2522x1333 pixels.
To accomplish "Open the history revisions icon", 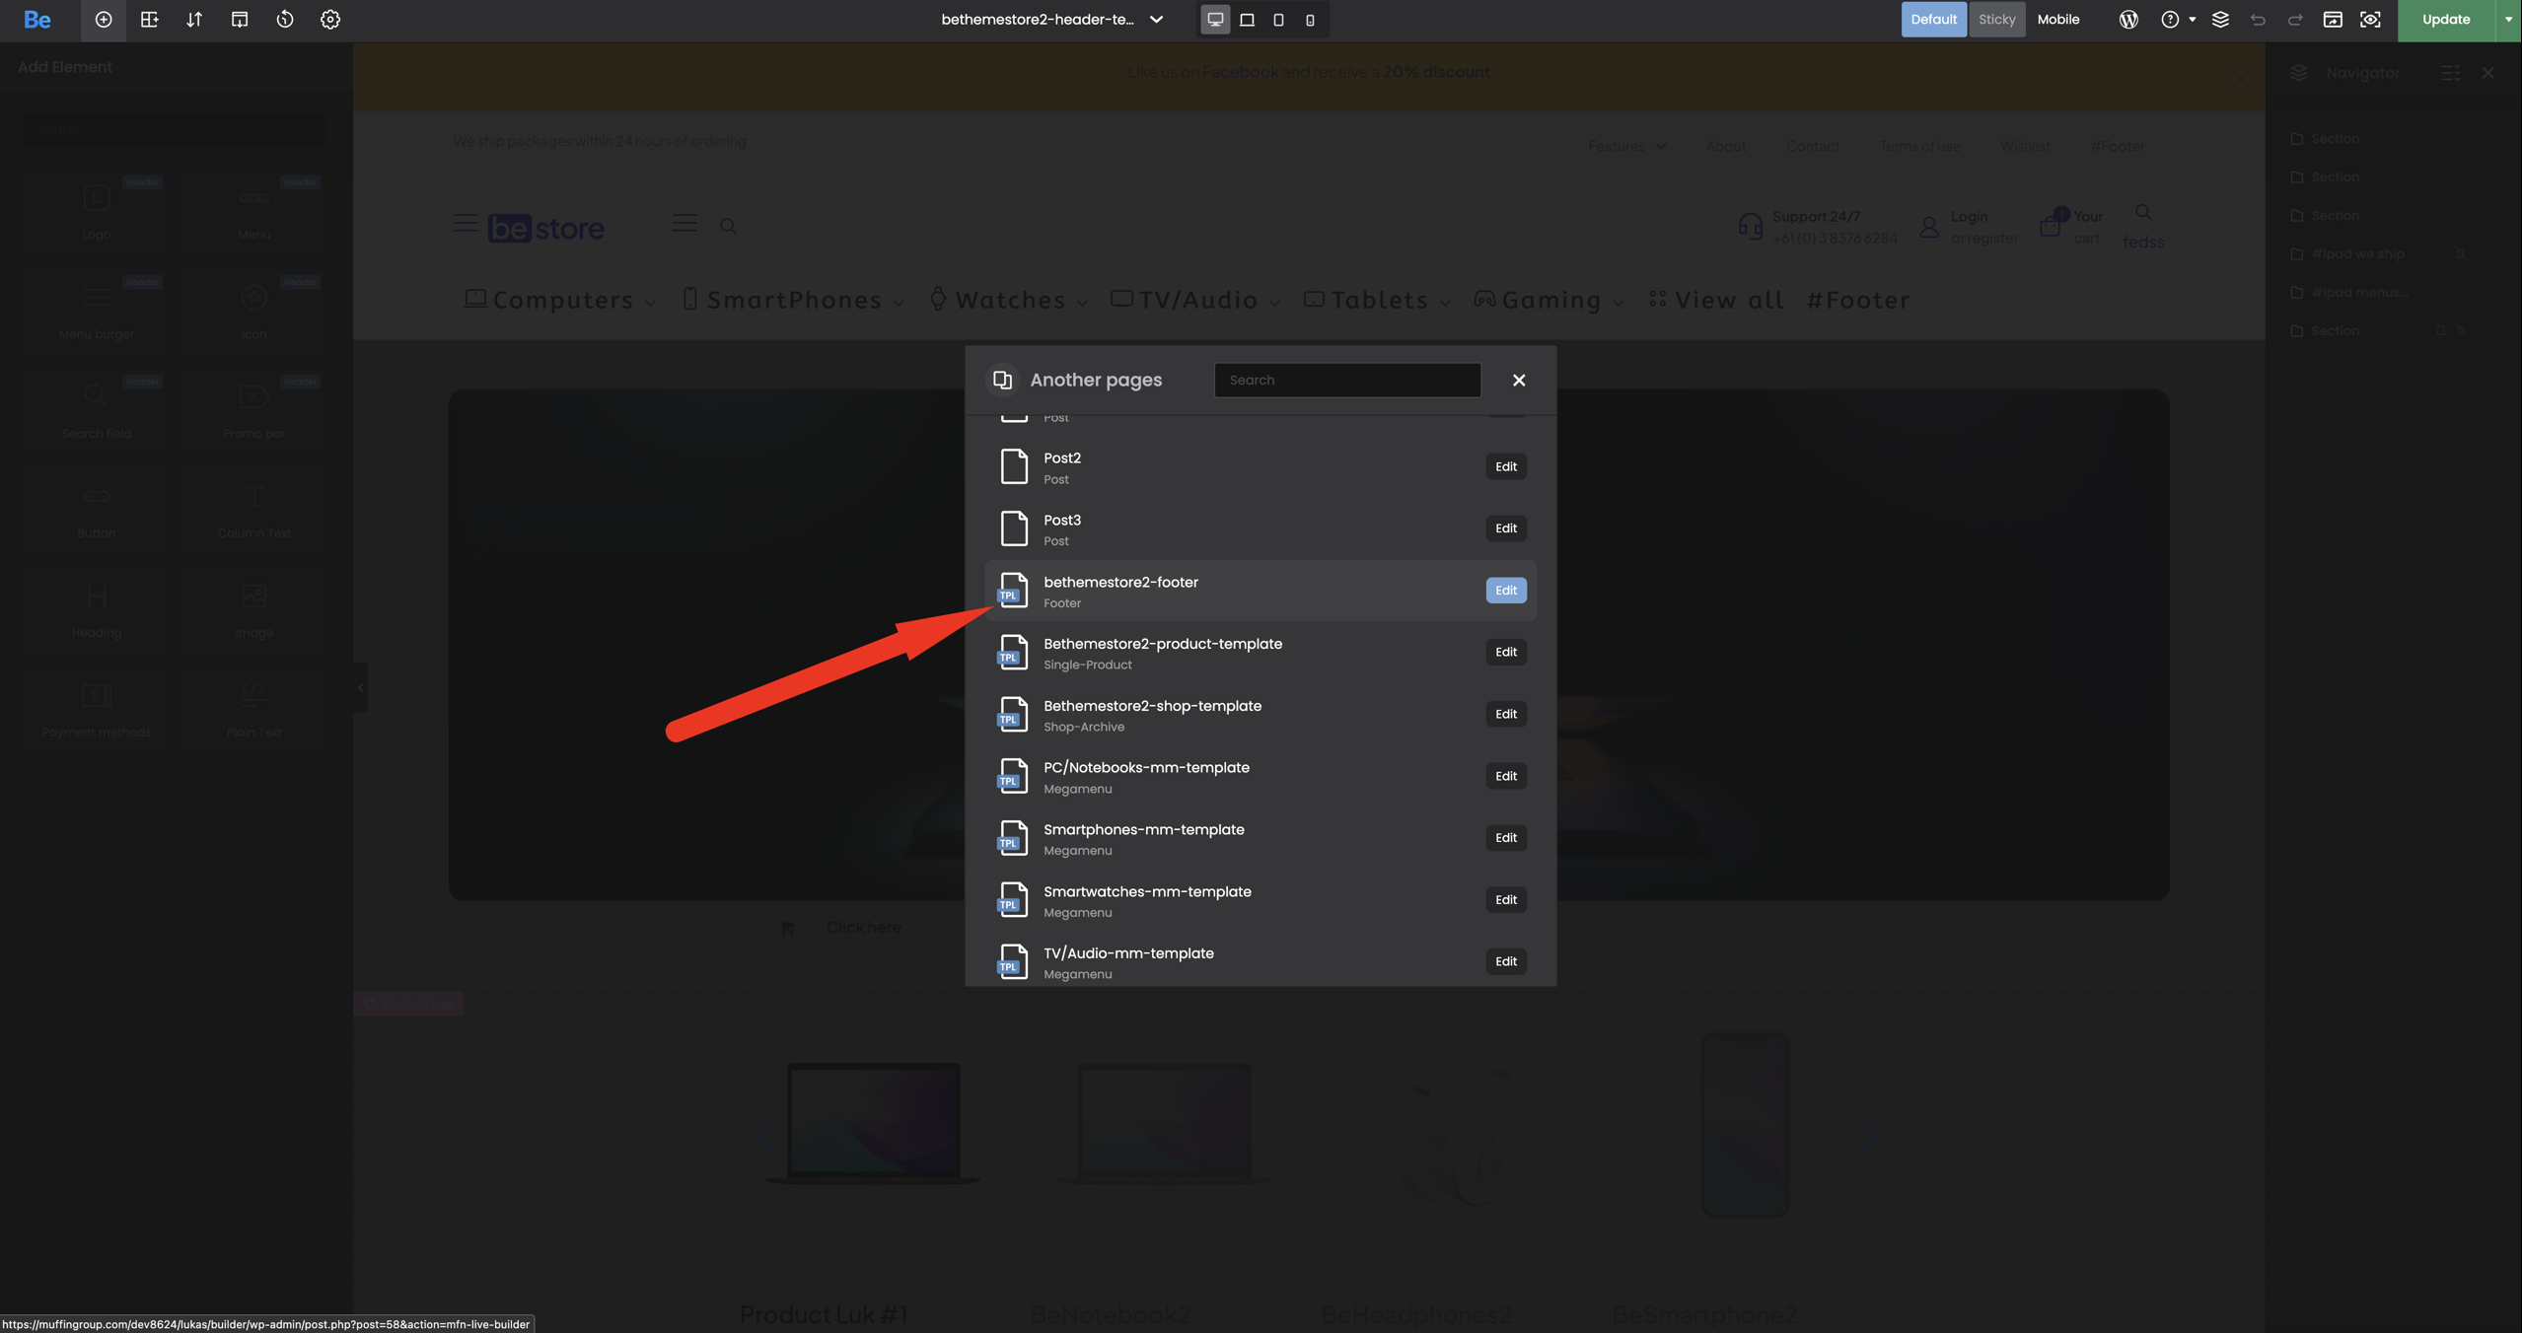I will coord(284,20).
